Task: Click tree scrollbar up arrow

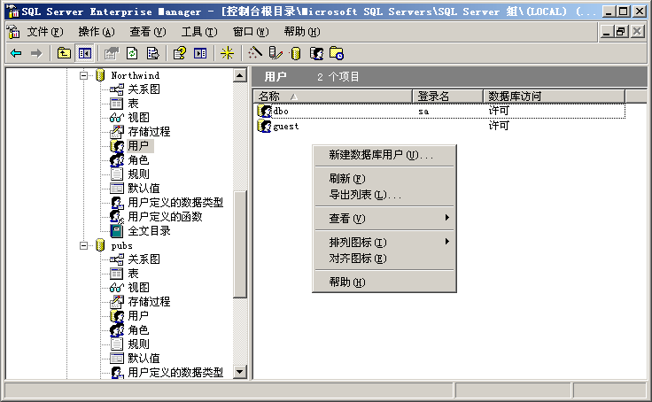Action: pos(240,75)
